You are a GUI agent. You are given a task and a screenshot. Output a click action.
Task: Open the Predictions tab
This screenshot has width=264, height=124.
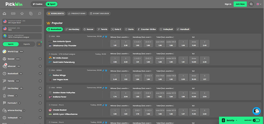coord(77,14)
